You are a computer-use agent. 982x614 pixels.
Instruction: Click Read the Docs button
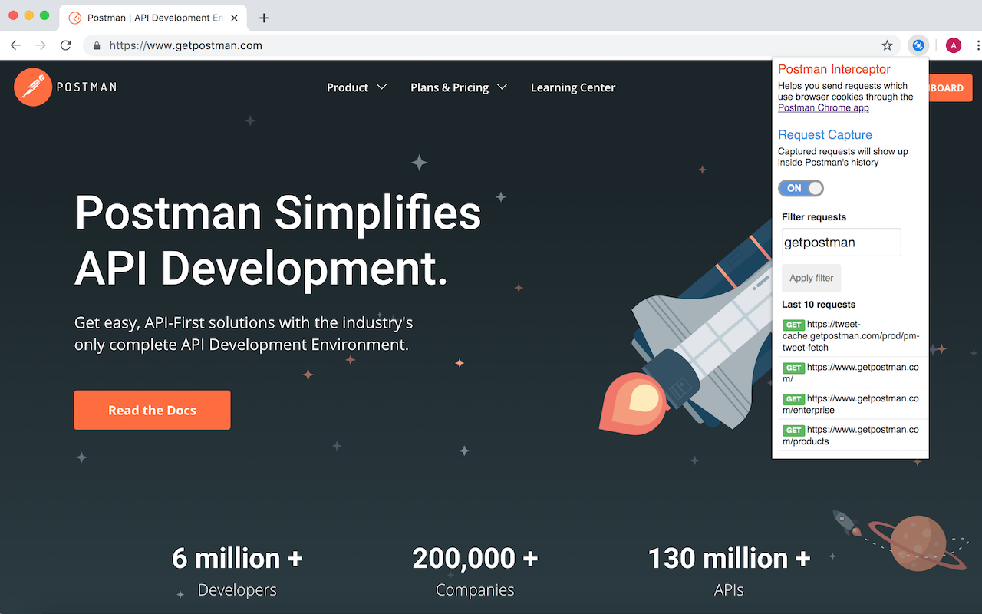(152, 410)
